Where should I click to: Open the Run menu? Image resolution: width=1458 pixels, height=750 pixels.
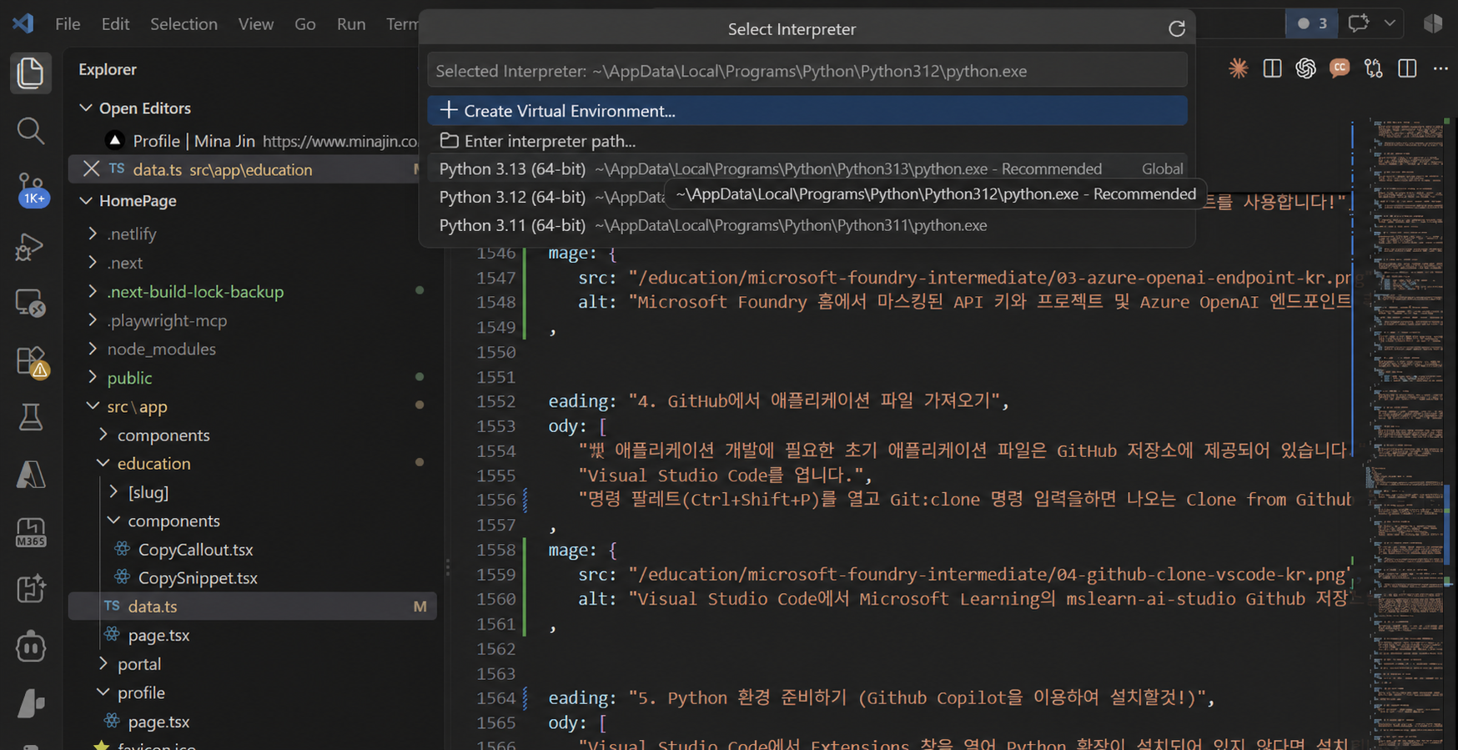(351, 23)
